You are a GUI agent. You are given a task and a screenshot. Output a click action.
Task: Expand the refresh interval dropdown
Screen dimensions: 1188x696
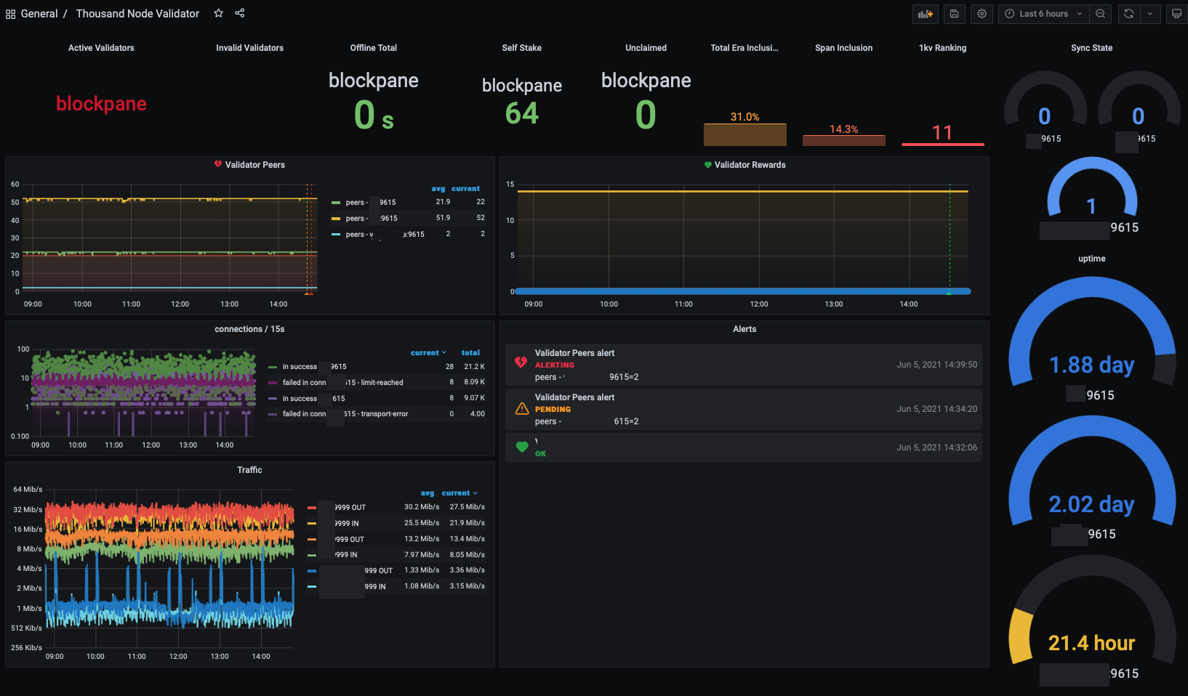(x=1149, y=14)
